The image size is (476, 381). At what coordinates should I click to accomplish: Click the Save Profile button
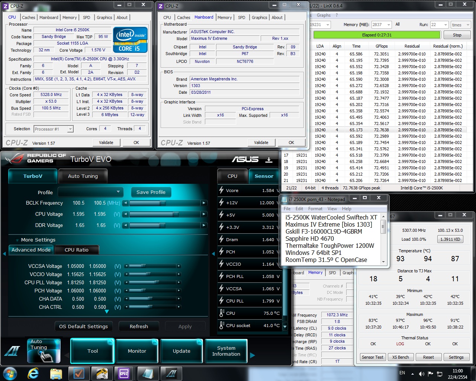[151, 192]
